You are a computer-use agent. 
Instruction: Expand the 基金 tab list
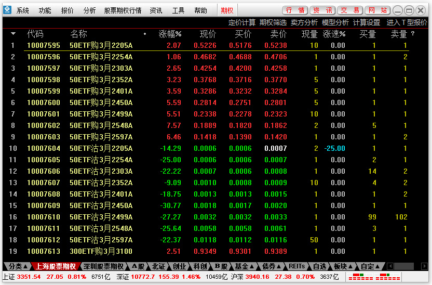pos(244,266)
